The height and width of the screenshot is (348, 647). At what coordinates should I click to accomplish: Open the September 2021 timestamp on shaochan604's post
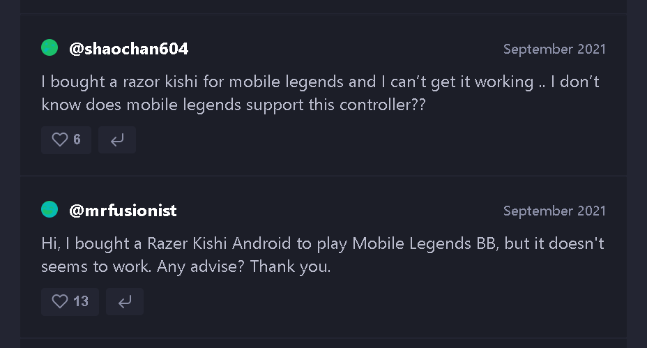pyautogui.click(x=554, y=49)
